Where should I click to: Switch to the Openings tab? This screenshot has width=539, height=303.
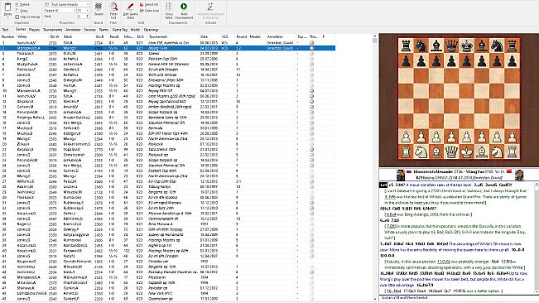tap(151, 30)
